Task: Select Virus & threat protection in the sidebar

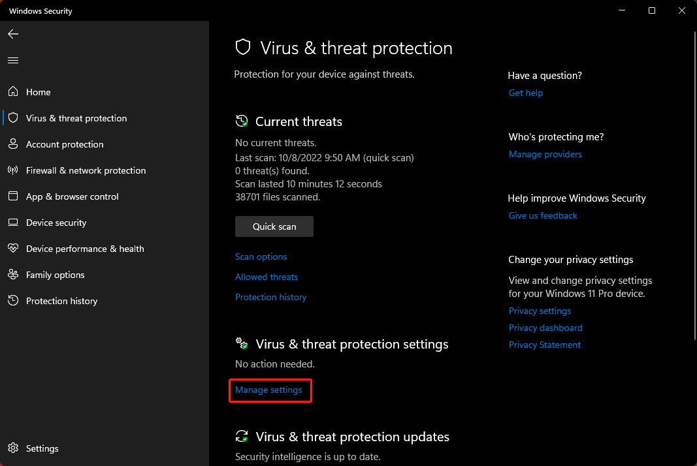Action: [13, 118]
